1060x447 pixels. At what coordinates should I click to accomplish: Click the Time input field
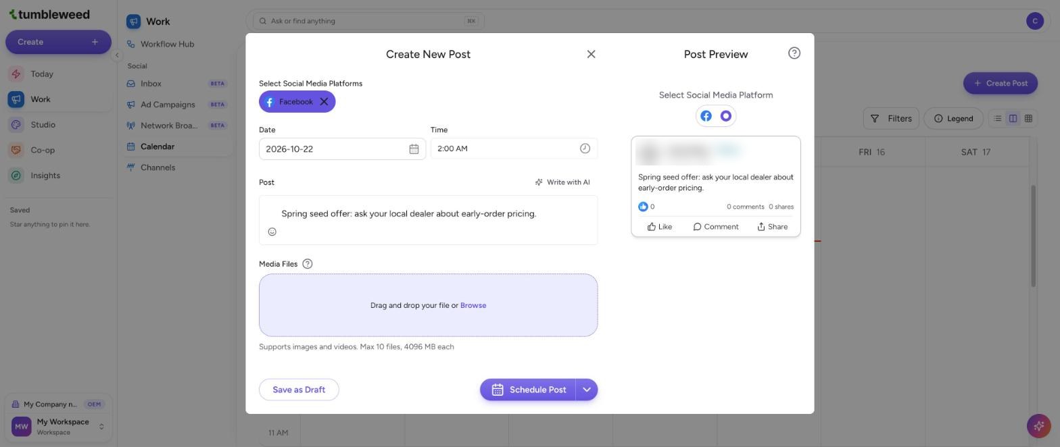[514, 149]
